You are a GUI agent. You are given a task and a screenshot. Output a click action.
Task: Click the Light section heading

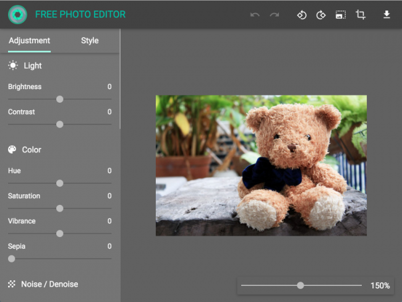click(x=33, y=66)
